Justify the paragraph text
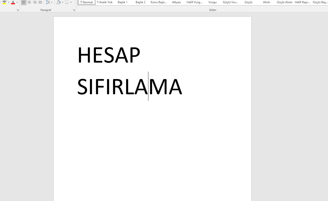 coord(40,2)
